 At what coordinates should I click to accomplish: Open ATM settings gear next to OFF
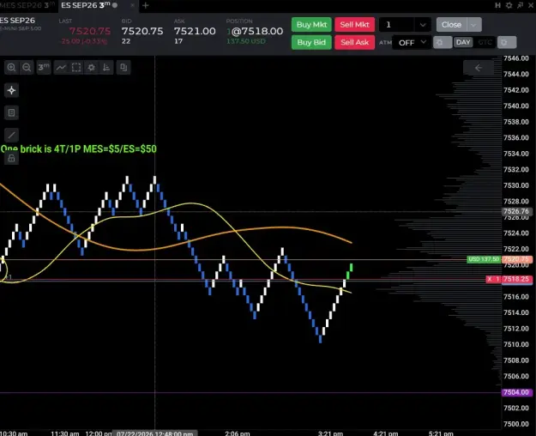pos(443,42)
